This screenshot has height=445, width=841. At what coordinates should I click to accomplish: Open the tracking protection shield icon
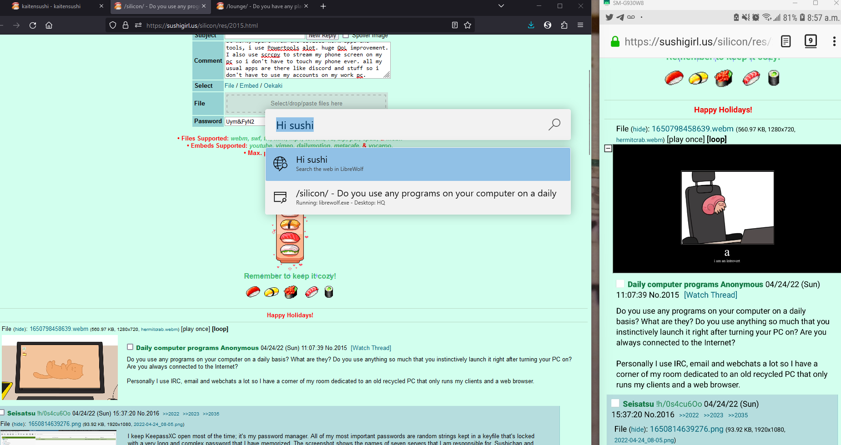coord(113,25)
